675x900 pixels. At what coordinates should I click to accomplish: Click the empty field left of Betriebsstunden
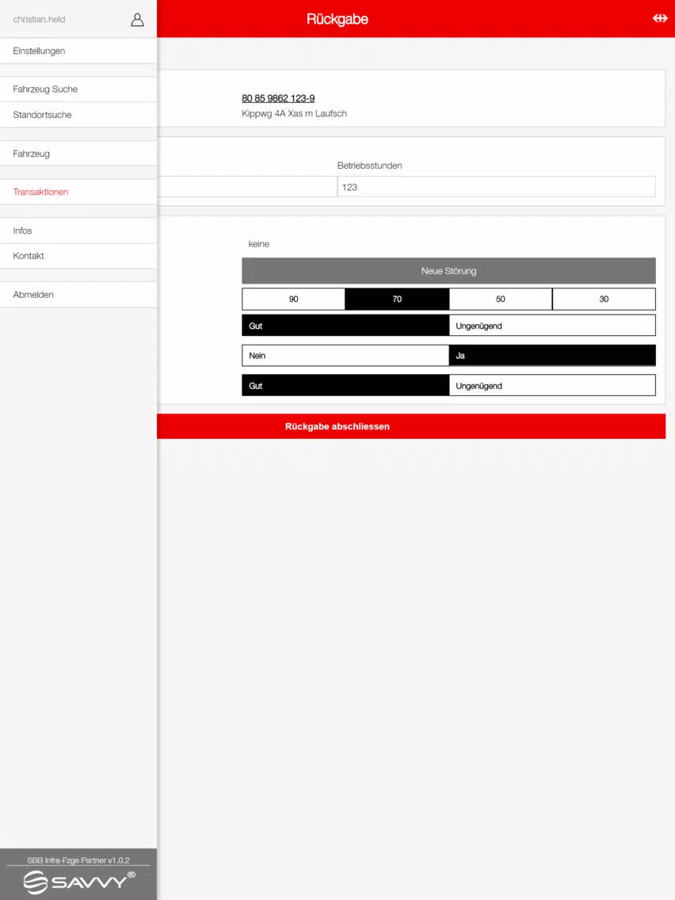247,187
